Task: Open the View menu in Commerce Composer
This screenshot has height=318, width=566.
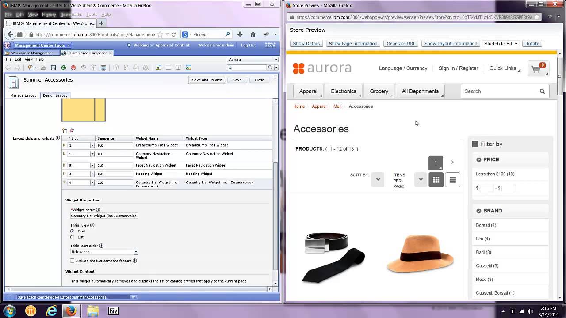Action: [x=28, y=59]
